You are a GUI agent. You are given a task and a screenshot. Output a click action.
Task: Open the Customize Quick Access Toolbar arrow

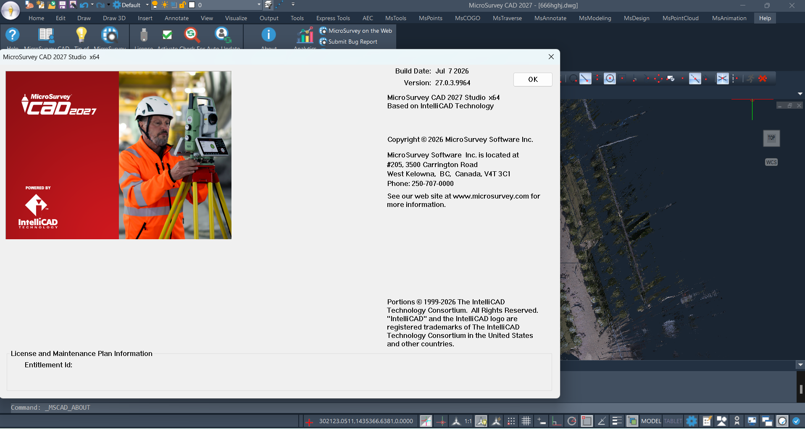point(293,5)
